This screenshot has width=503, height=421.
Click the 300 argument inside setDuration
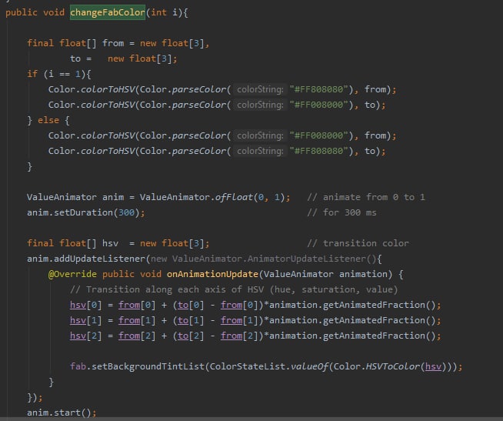click(126, 212)
